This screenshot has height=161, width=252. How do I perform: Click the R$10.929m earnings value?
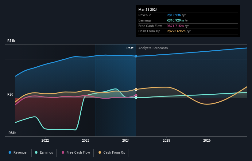(175, 20)
